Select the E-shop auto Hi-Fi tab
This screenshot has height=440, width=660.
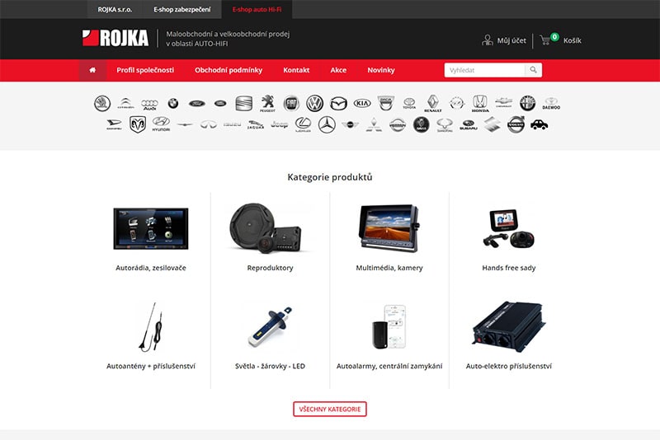click(x=257, y=9)
